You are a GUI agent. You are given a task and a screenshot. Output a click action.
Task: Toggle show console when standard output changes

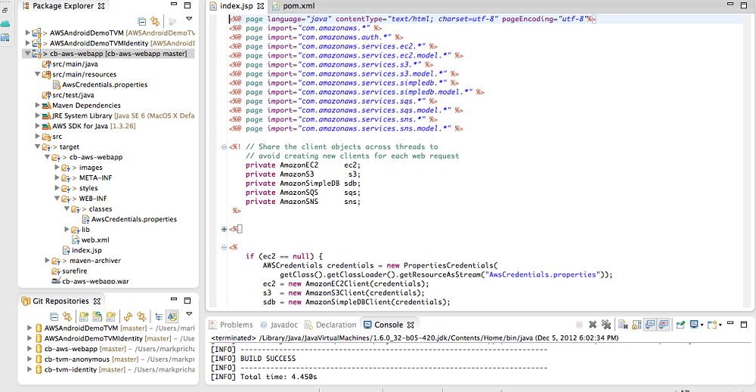[650, 325]
